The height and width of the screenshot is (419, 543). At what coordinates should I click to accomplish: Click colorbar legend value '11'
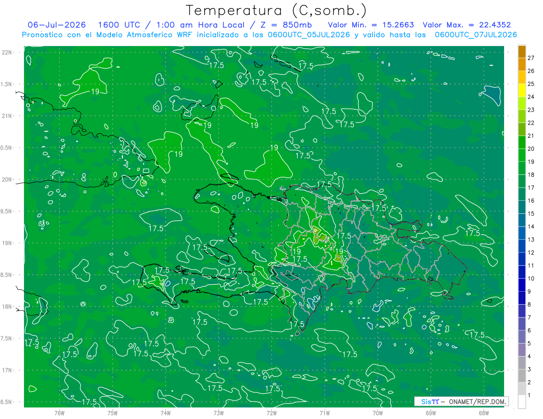[x=531, y=265]
